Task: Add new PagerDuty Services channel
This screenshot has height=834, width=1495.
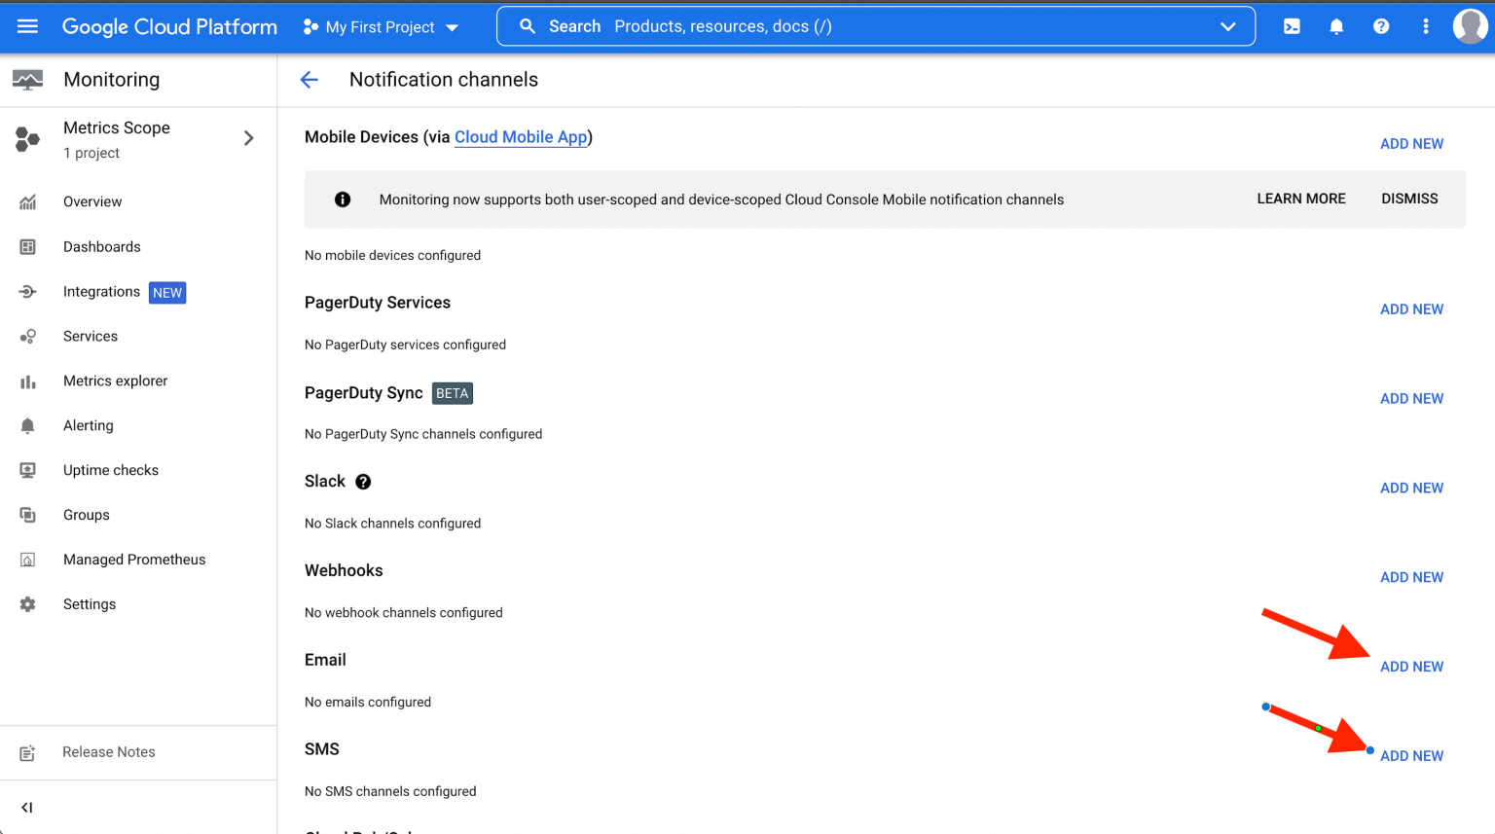Action: point(1411,309)
